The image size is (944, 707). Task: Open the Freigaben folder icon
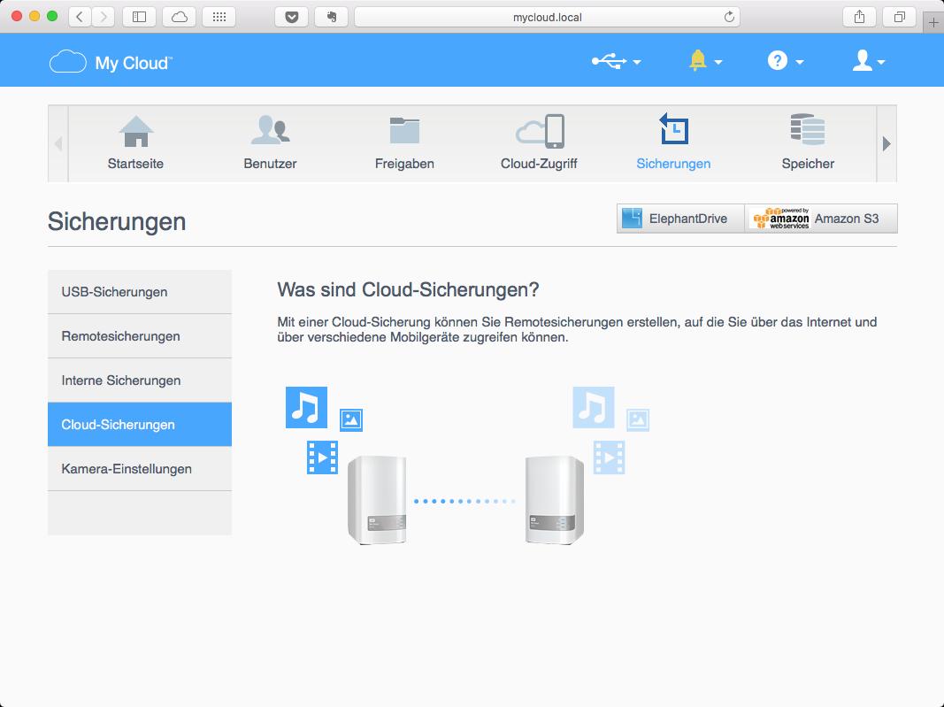tap(404, 130)
